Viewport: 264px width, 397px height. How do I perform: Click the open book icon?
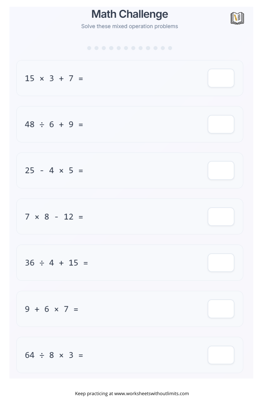pyautogui.click(x=237, y=18)
